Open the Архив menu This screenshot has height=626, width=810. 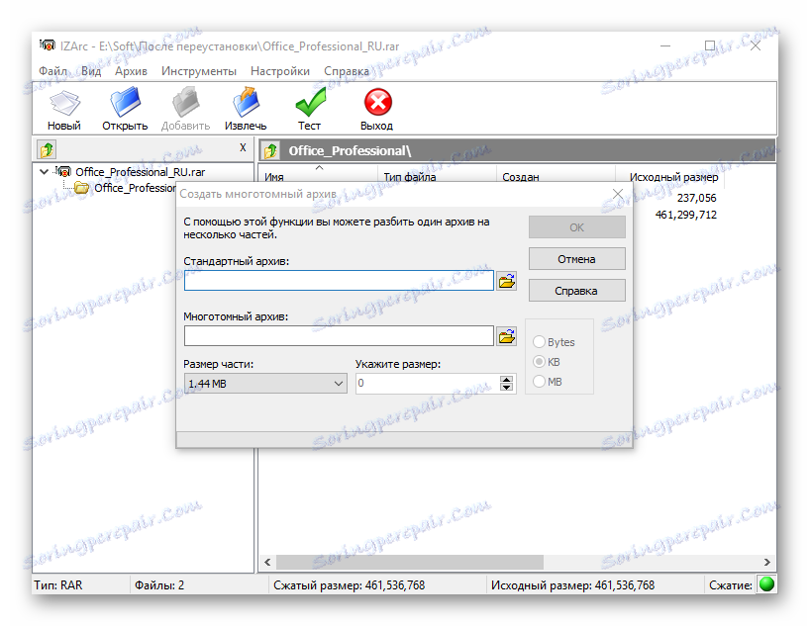[x=131, y=71]
